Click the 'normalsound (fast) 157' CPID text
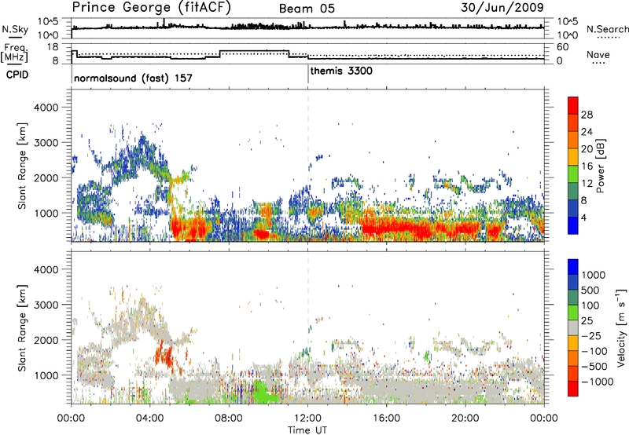 pyautogui.click(x=133, y=78)
